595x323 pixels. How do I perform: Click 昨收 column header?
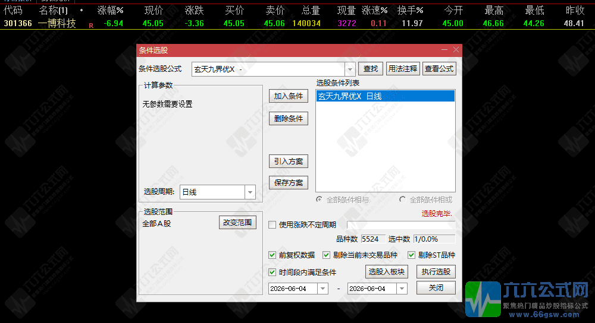coord(575,10)
